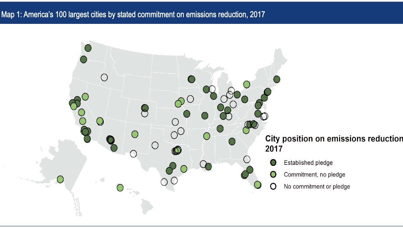Select the light green Miami marker
Screen dimensions: 403x228
pos(258,185)
